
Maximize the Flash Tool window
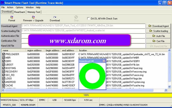[165, 3]
